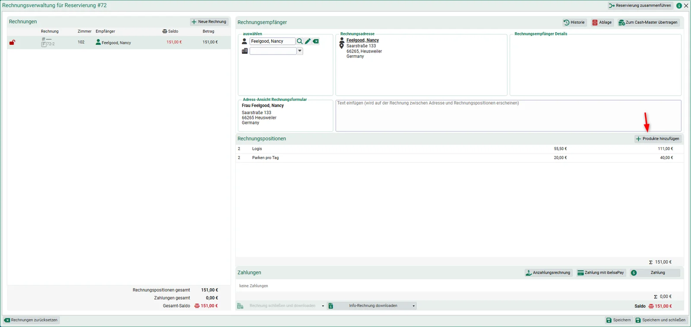The width and height of the screenshot is (691, 327).
Task: Click the 55,50 € unit price
Action: (560, 149)
